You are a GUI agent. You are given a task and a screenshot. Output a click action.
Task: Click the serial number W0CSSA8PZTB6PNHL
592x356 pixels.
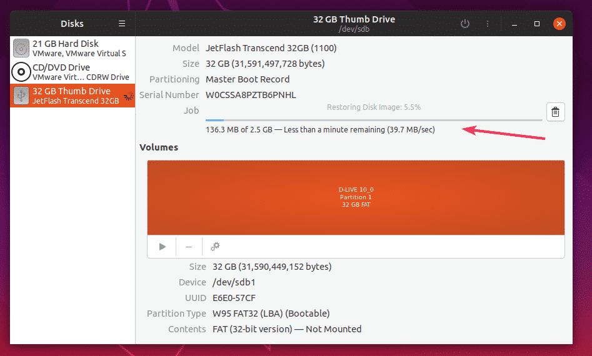point(251,95)
